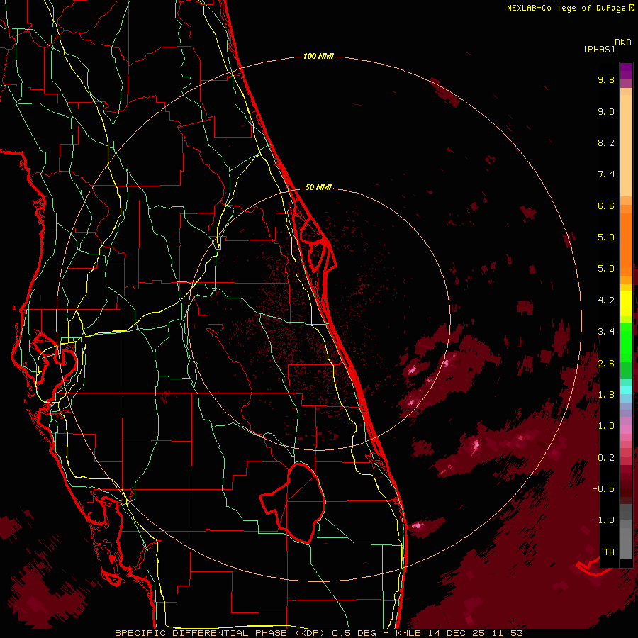Click the 0.2 value on the color scale
638x638 pixels.
click(x=606, y=458)
